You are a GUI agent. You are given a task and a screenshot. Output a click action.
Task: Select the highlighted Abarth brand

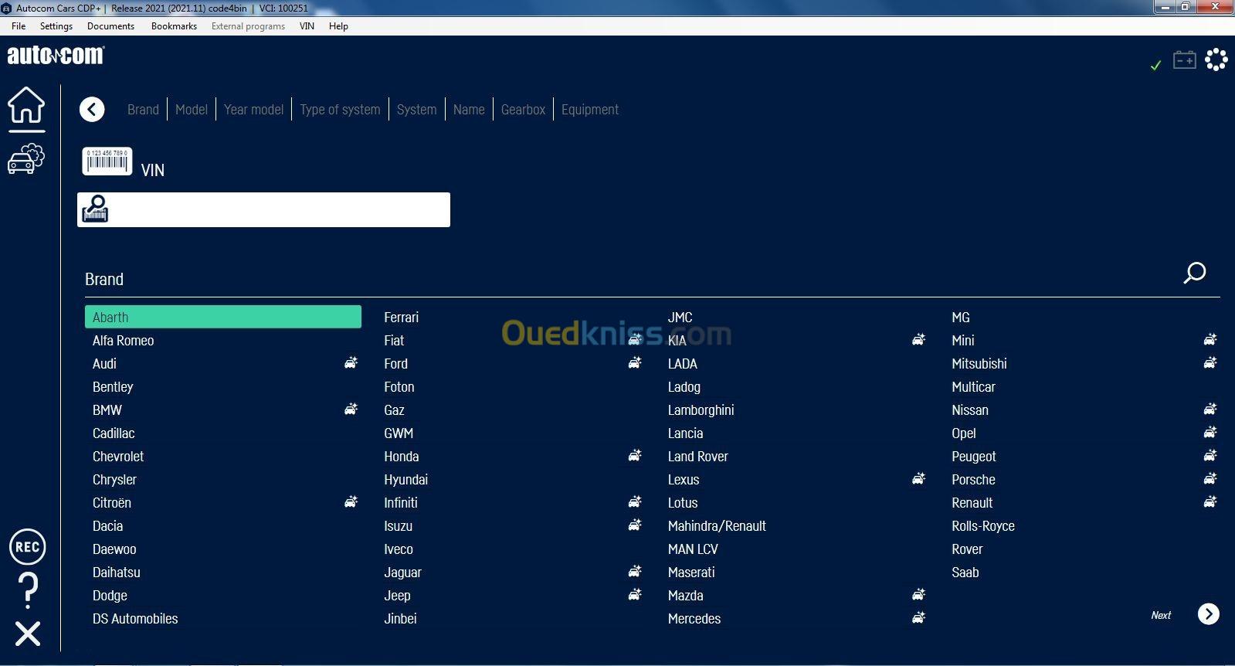[223, 317]
